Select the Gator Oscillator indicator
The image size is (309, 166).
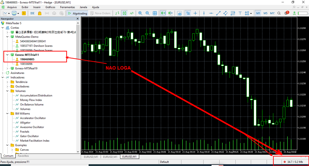(x=29, y=136)
